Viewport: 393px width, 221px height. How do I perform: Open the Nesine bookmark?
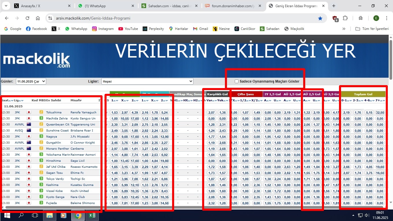coord(221,29)
